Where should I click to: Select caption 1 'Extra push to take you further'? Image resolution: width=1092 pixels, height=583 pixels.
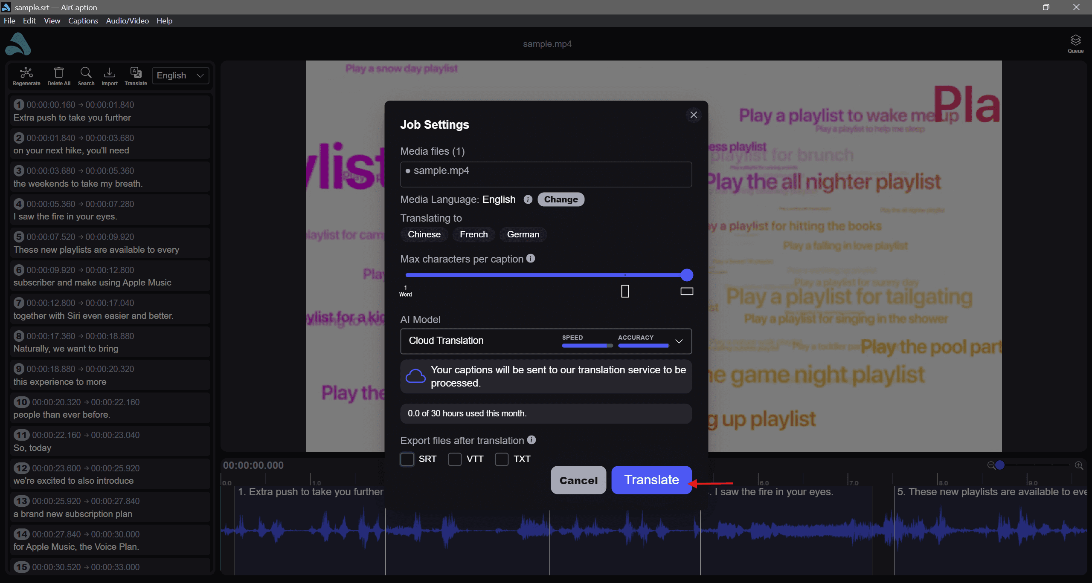(110, 111)
